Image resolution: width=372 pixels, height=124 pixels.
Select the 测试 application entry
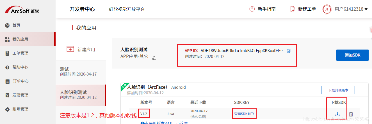[x=81, y=72]
